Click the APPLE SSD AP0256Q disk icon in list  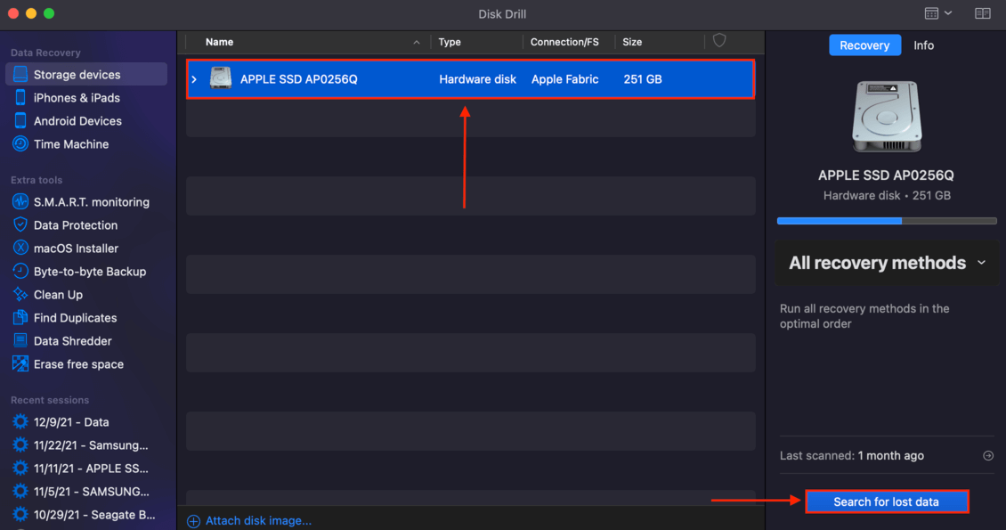pos(221,79)
